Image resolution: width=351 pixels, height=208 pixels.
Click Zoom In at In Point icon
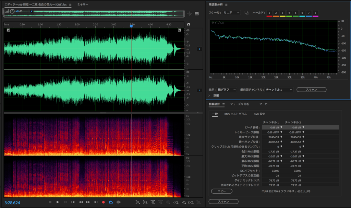click(176, 203)
